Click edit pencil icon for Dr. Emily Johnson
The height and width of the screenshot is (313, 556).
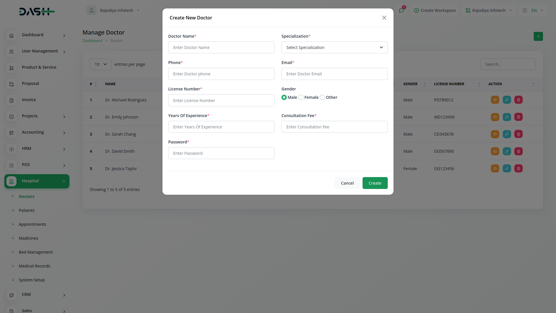point(507,117)
